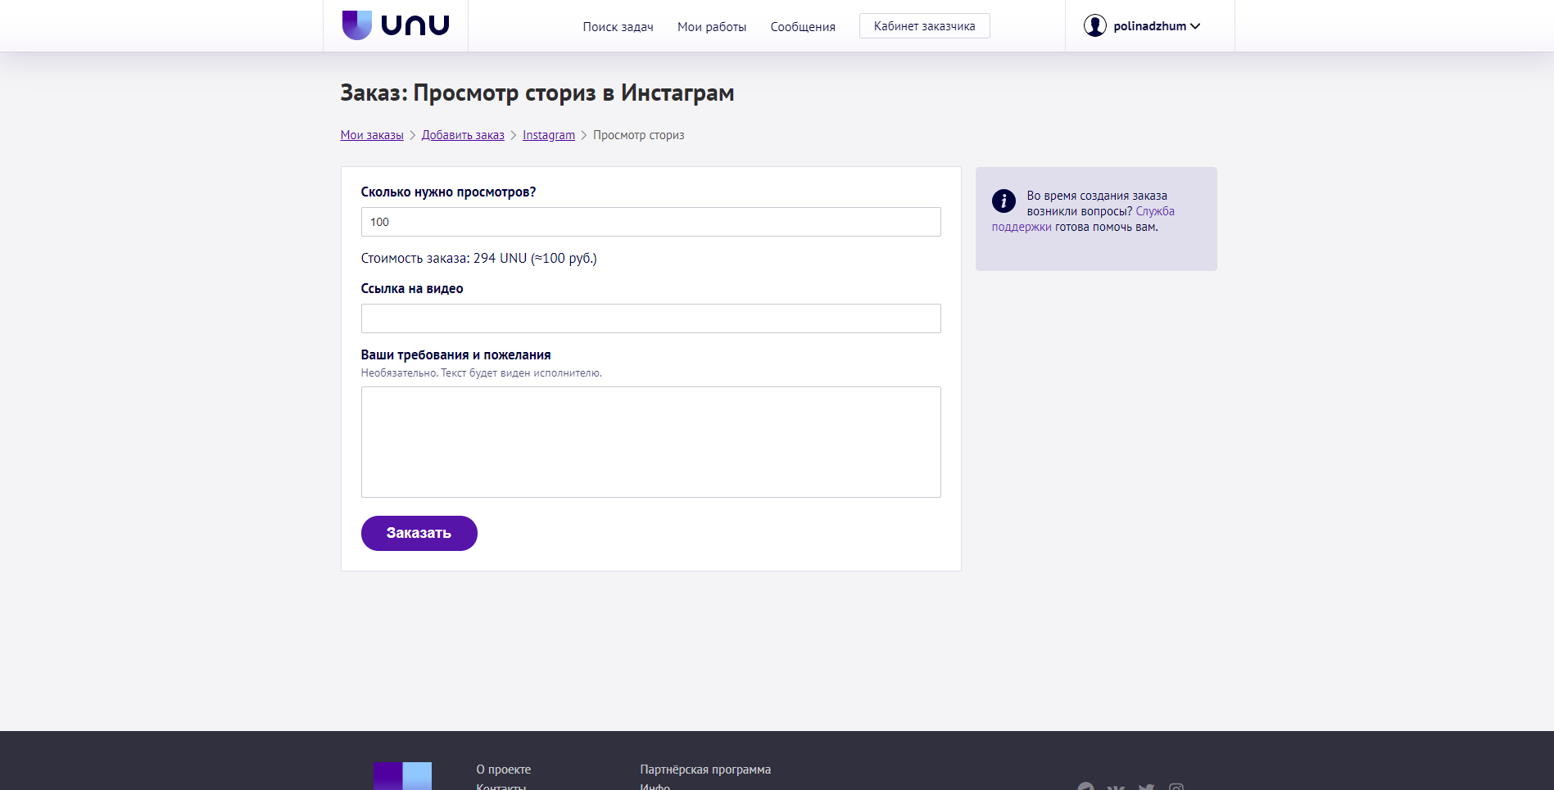Follow the Мои заказы breadcrumb link
This screenshot has height=790, width=1554.
pyautogui.click(x=372, y=135)
